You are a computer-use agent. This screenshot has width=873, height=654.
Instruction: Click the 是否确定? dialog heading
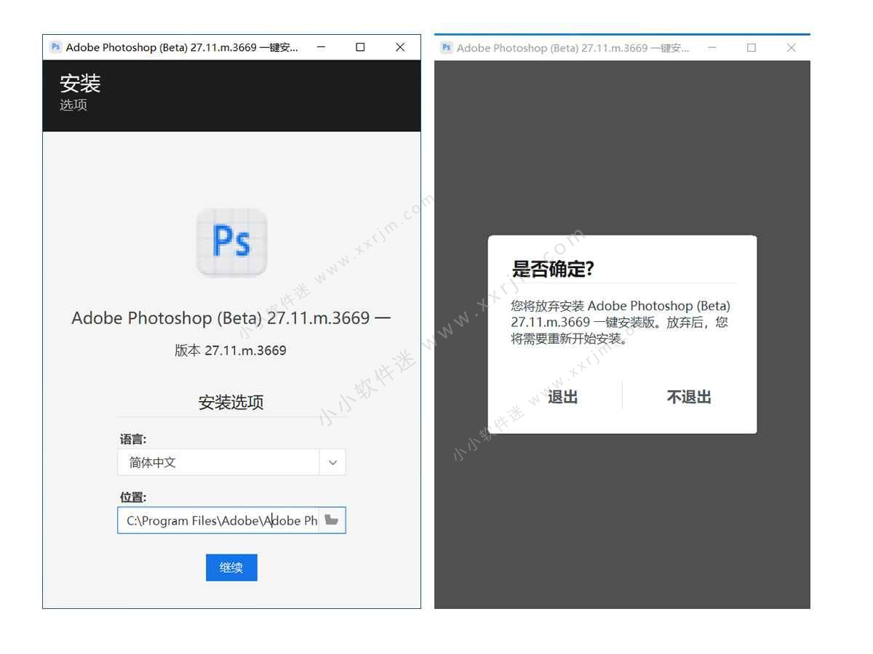pos(553,269)
